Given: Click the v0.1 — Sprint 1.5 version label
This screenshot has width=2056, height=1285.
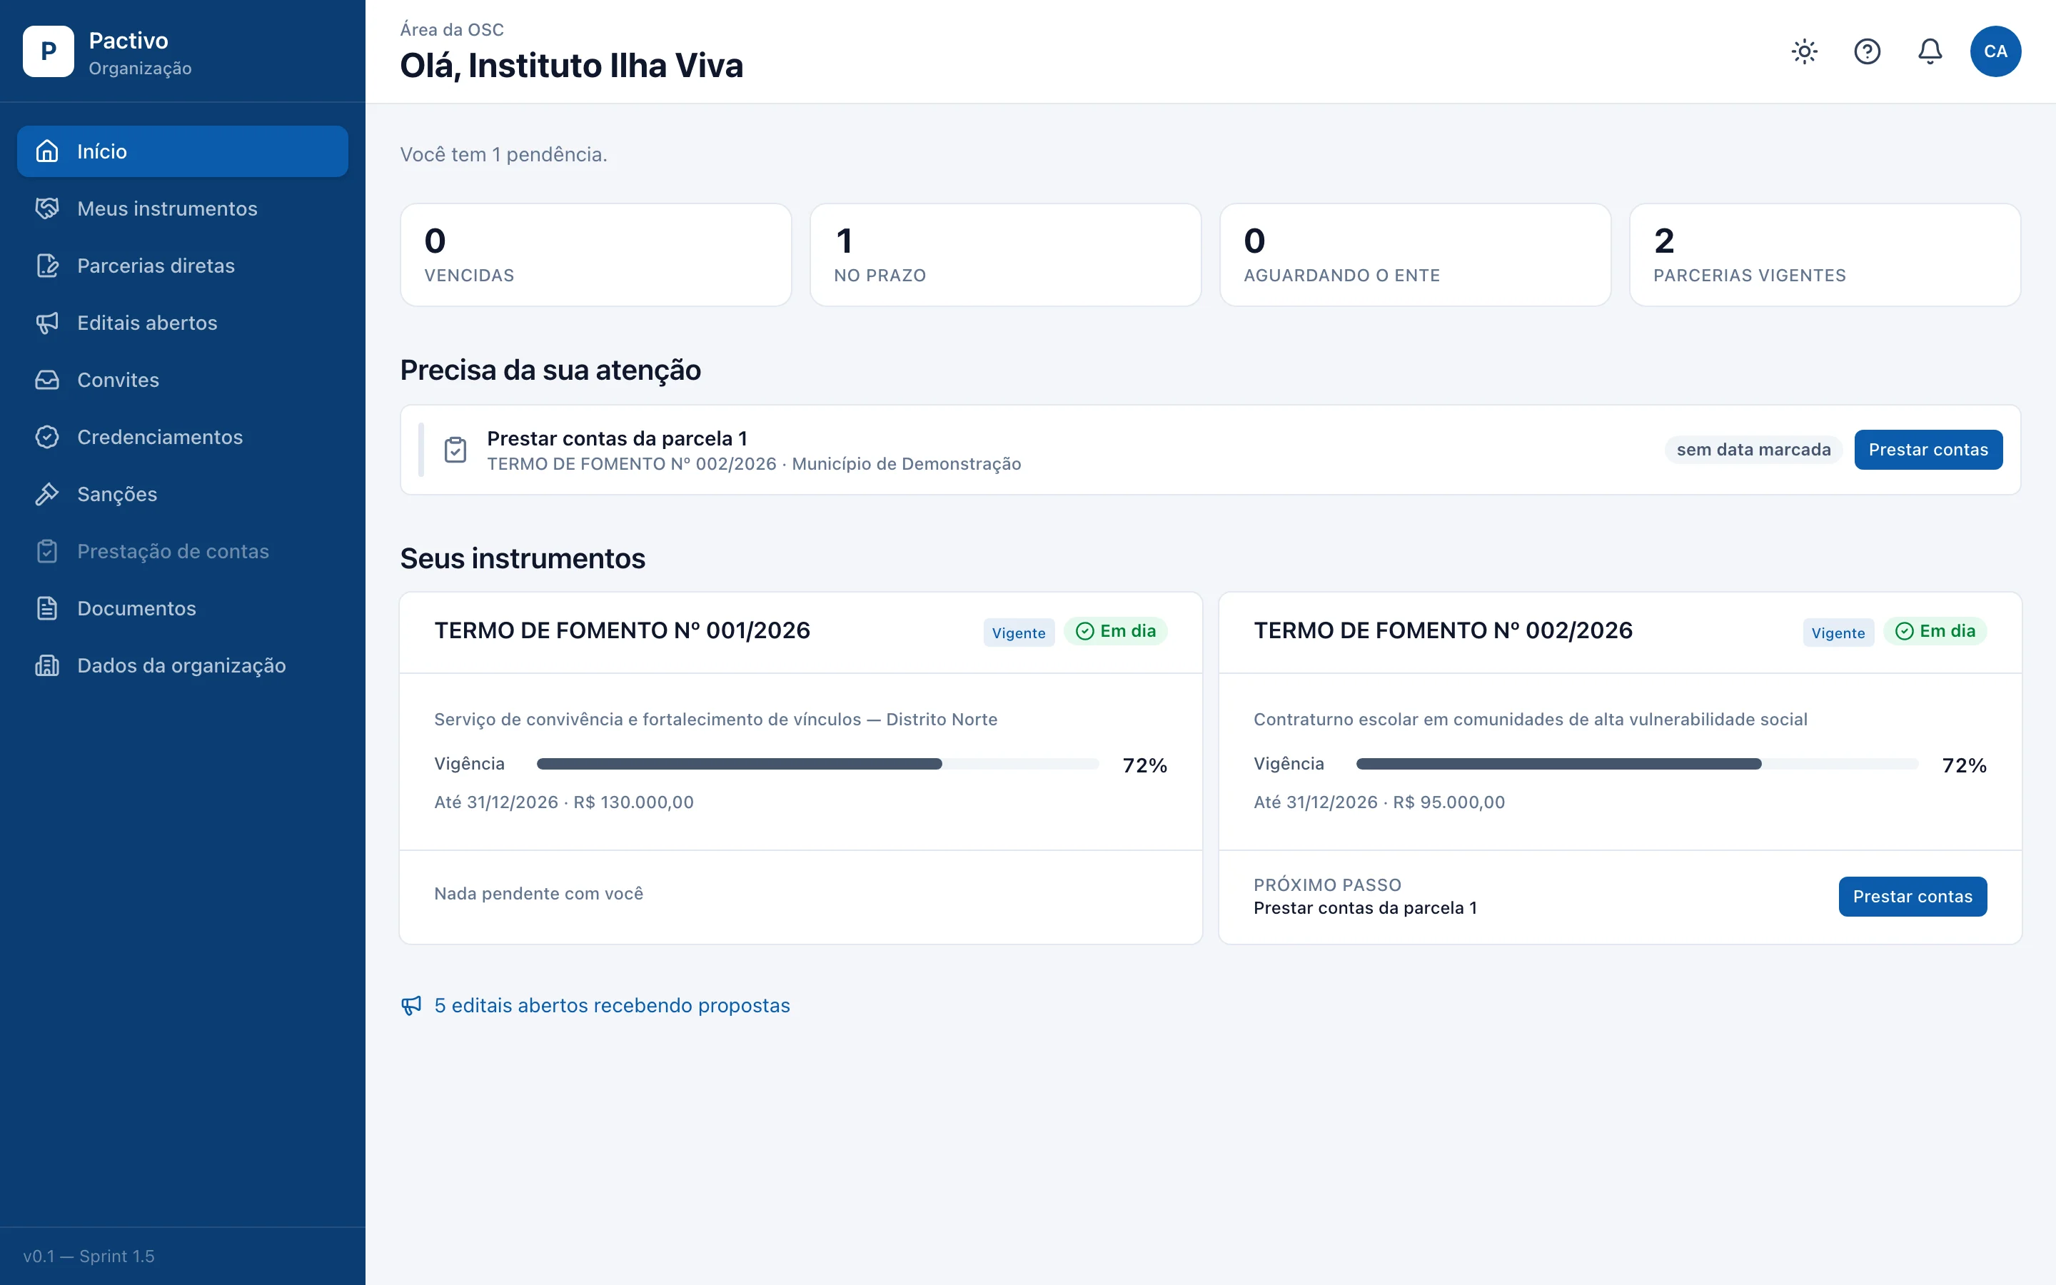Looking at the screenshot, I should pos(89,1256).
